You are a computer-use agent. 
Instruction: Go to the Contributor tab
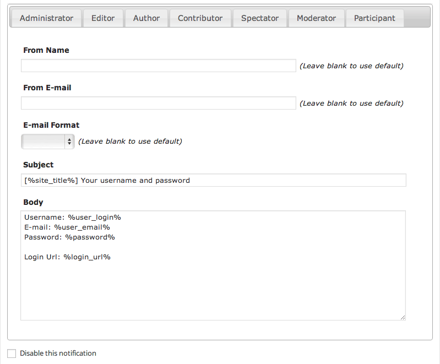click(x=200, y=18)
